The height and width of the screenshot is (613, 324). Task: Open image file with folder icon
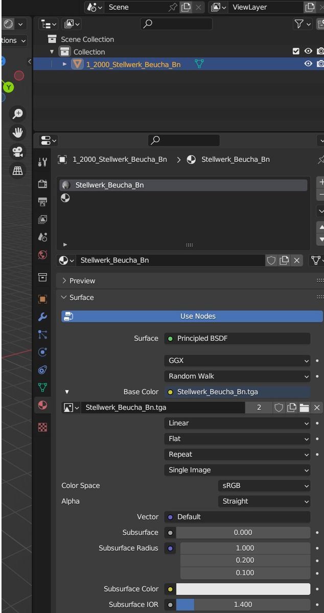[305, 408]
